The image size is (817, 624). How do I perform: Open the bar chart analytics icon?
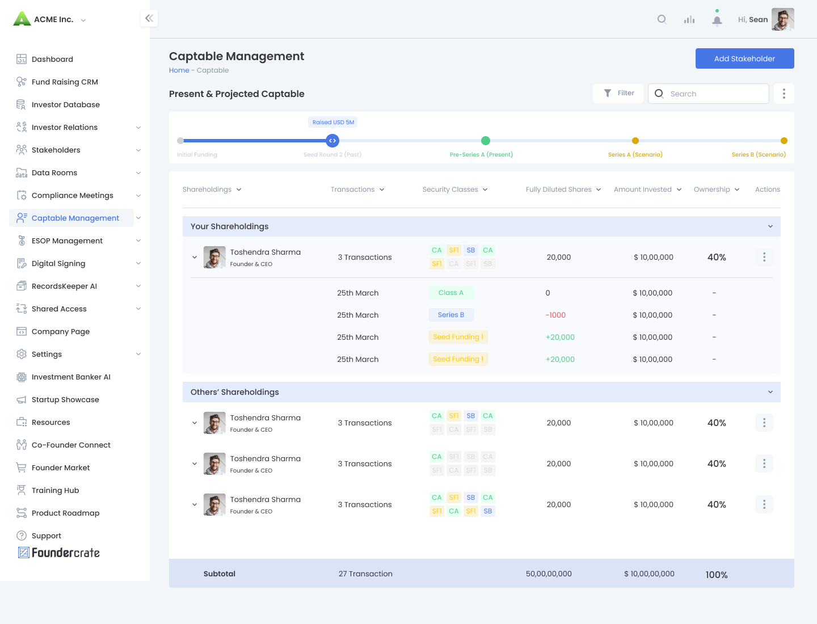pyautogui.click(x=689, y=19)
